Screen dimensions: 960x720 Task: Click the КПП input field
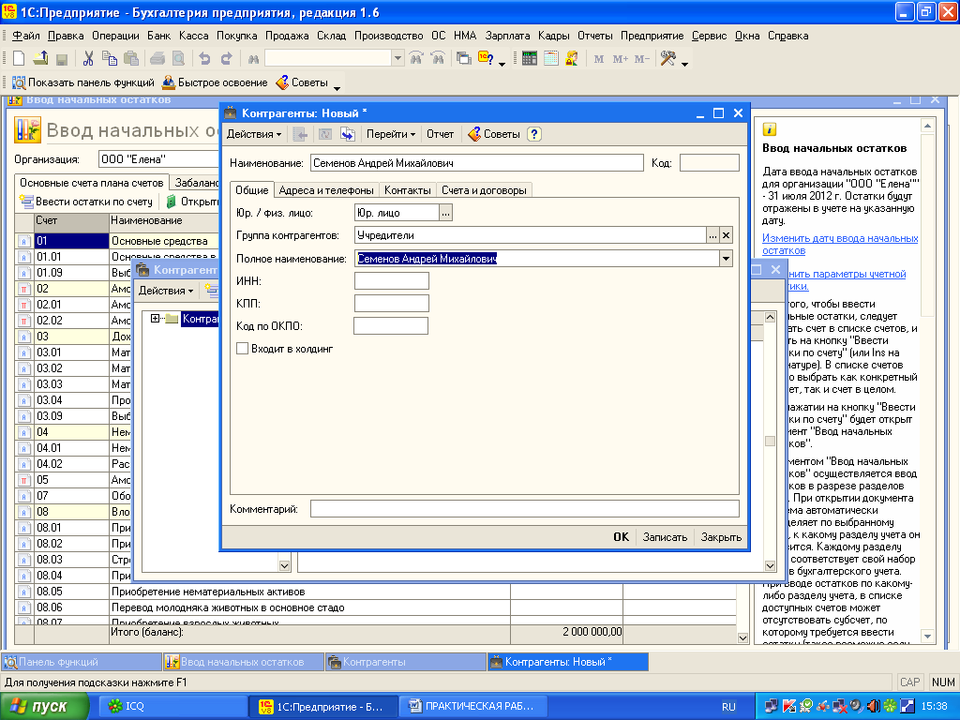point(392,304)
